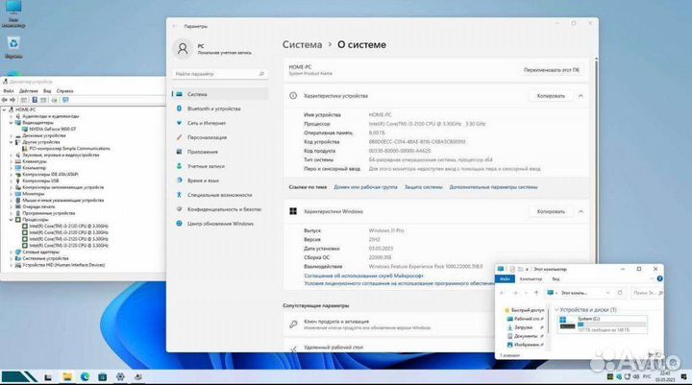
Task: Collapse the Характеристики Windows section chevron
Action: click(x=581, y=211)
